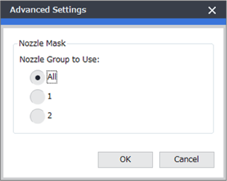
Task: Confirm nozzle mask settings with OK
Action: tap(125, 160)
